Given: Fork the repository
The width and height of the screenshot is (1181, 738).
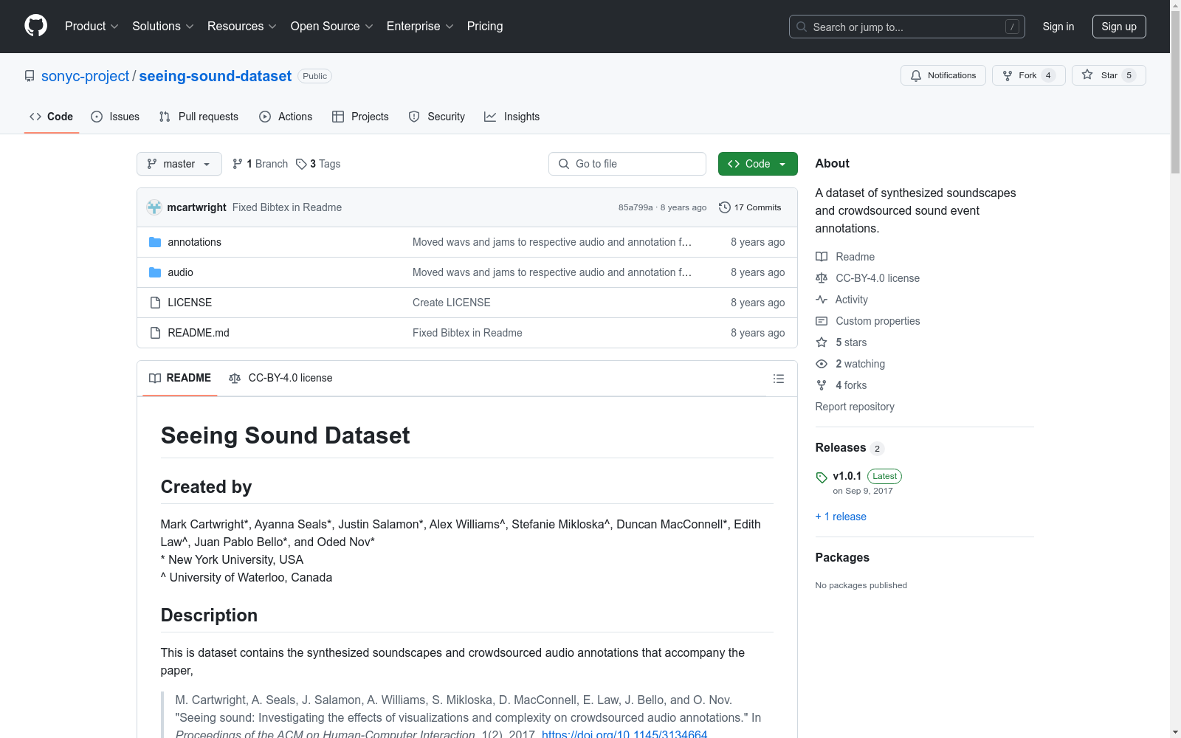Looking at the screenshot, I should point(1028,75).
